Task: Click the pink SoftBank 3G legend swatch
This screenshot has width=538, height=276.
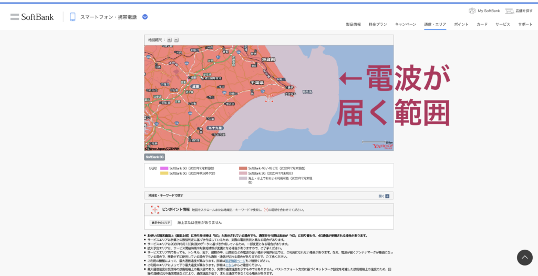Action: tap(243, 173)
